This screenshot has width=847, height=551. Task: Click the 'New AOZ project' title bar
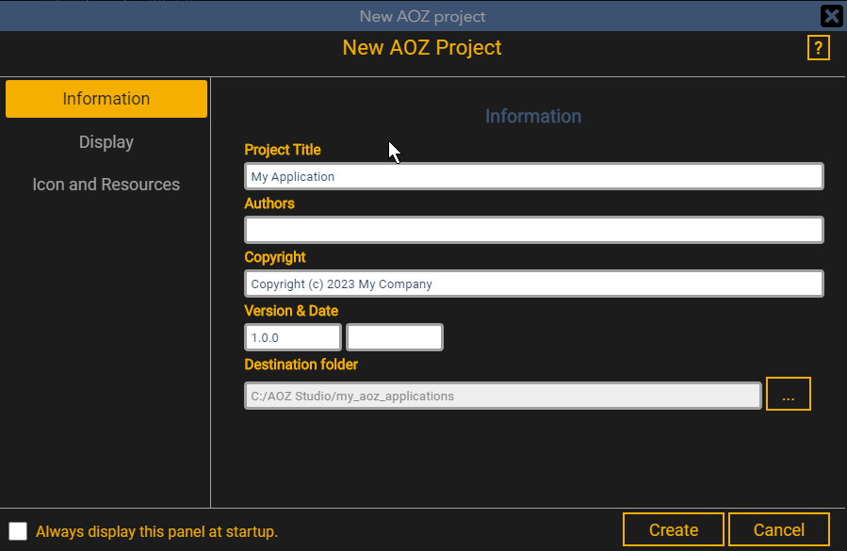pos(422,16)
